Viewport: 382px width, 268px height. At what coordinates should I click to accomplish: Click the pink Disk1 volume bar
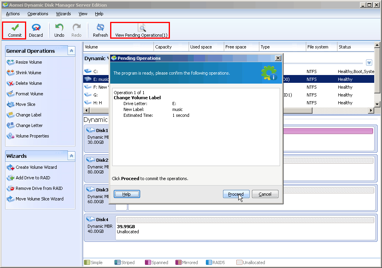(328, 131)
